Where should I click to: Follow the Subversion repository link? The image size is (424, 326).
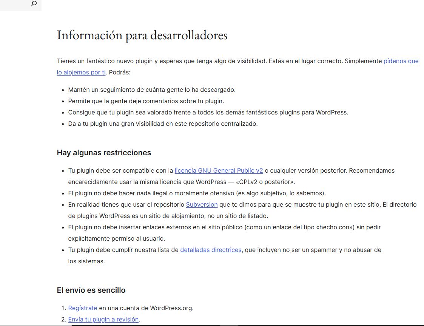(x=202, y=204)
